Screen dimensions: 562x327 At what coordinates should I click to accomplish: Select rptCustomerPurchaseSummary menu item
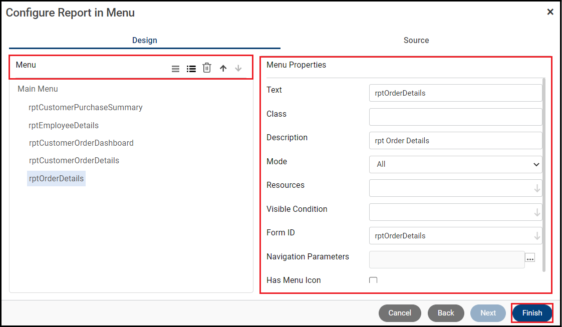pos(85,108)
